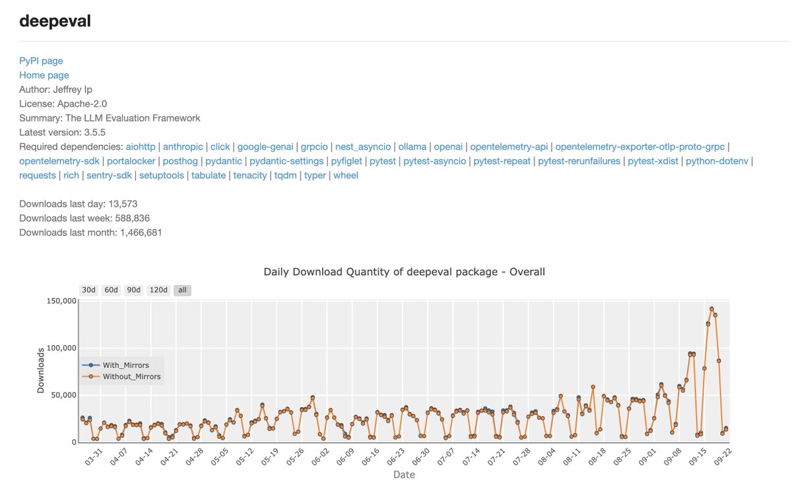Set chart range to 30d

(88, 290)
